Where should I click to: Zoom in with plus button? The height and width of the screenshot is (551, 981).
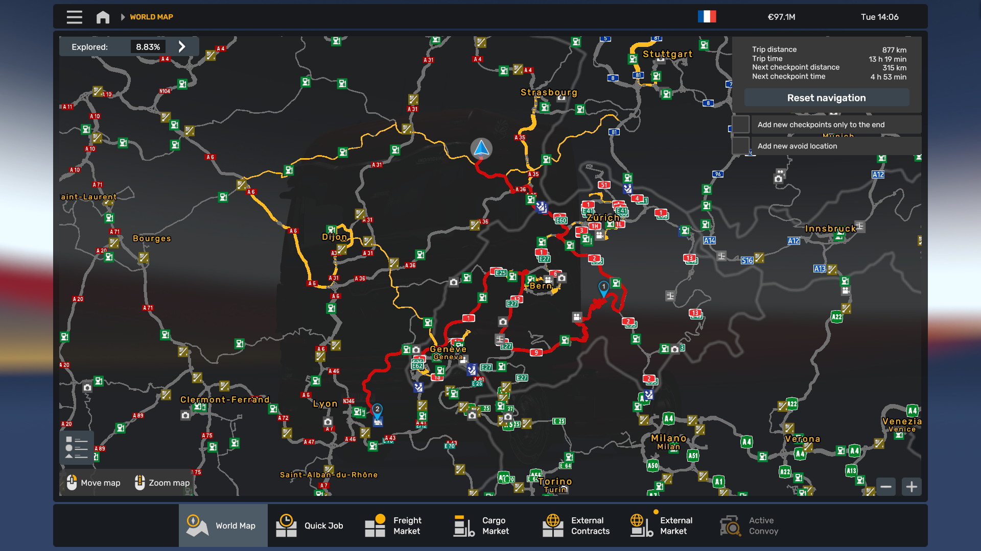tap(912, 487)
